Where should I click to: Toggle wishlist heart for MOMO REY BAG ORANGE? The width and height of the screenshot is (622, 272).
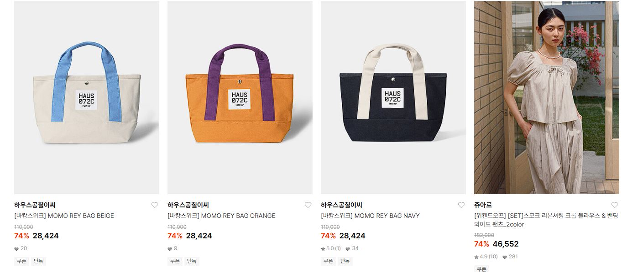click(x=308, y=205)
